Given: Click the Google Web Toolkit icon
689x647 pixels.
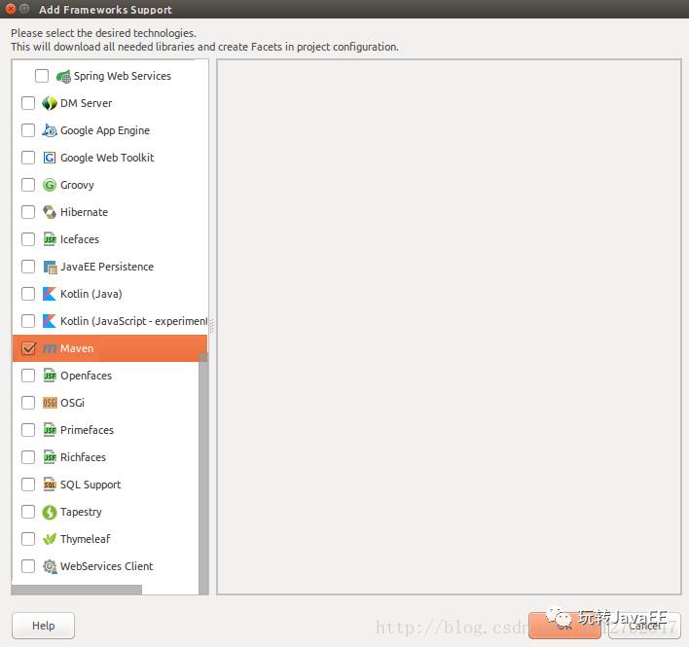Looking at the screenshot, I should [x=50, y=158].
